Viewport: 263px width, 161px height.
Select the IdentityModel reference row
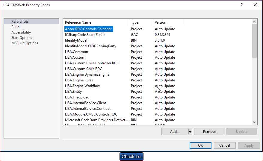[76, 40]
